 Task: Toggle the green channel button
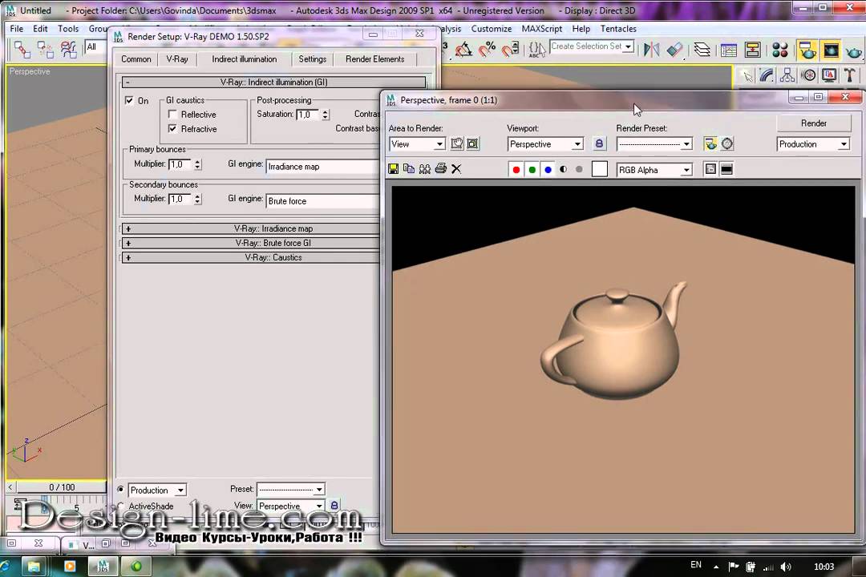532,170
